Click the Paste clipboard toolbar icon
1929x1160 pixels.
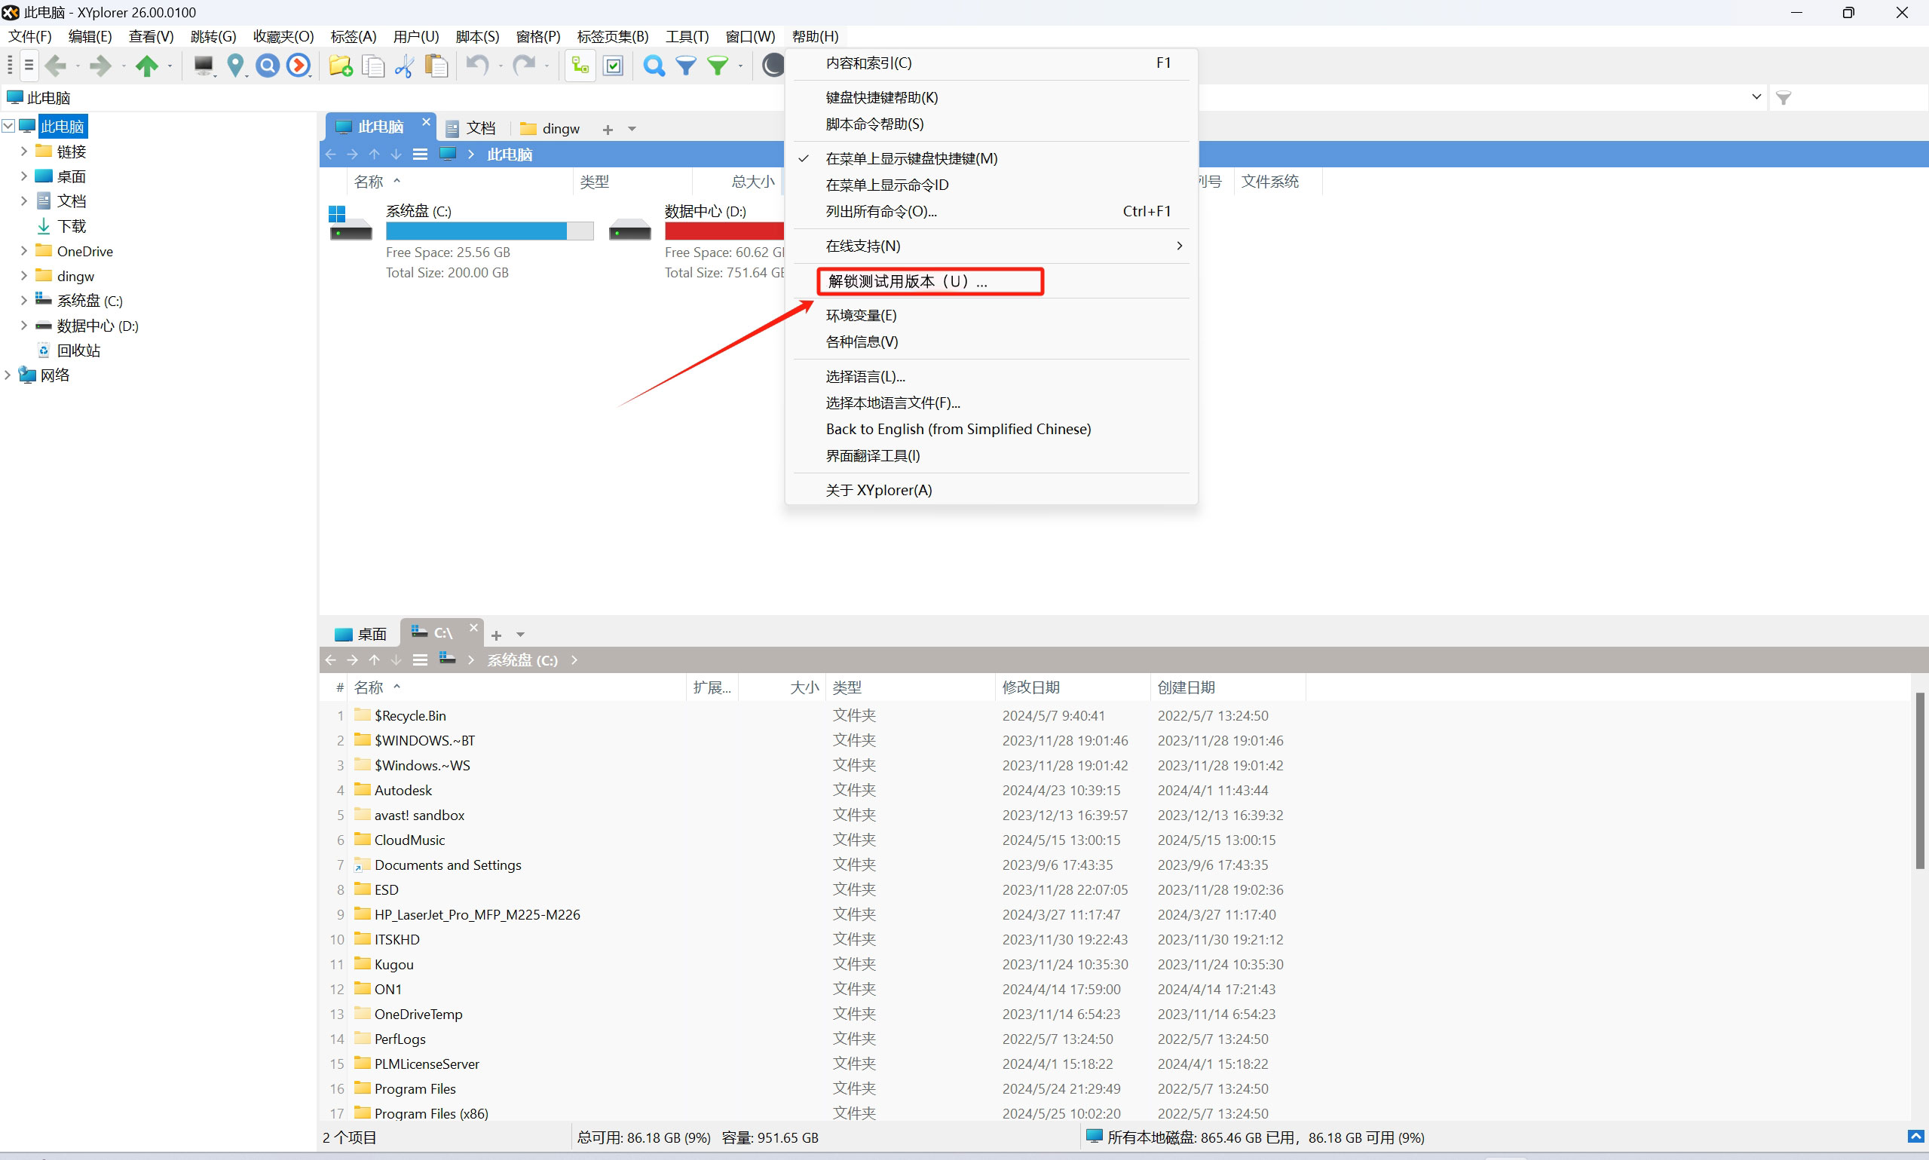click(x=436, y=66)
